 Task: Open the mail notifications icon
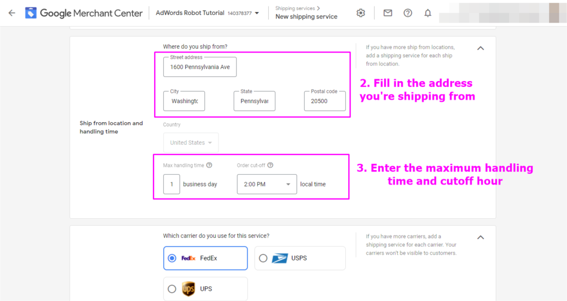pyautogui.click(x=388, y=13)
